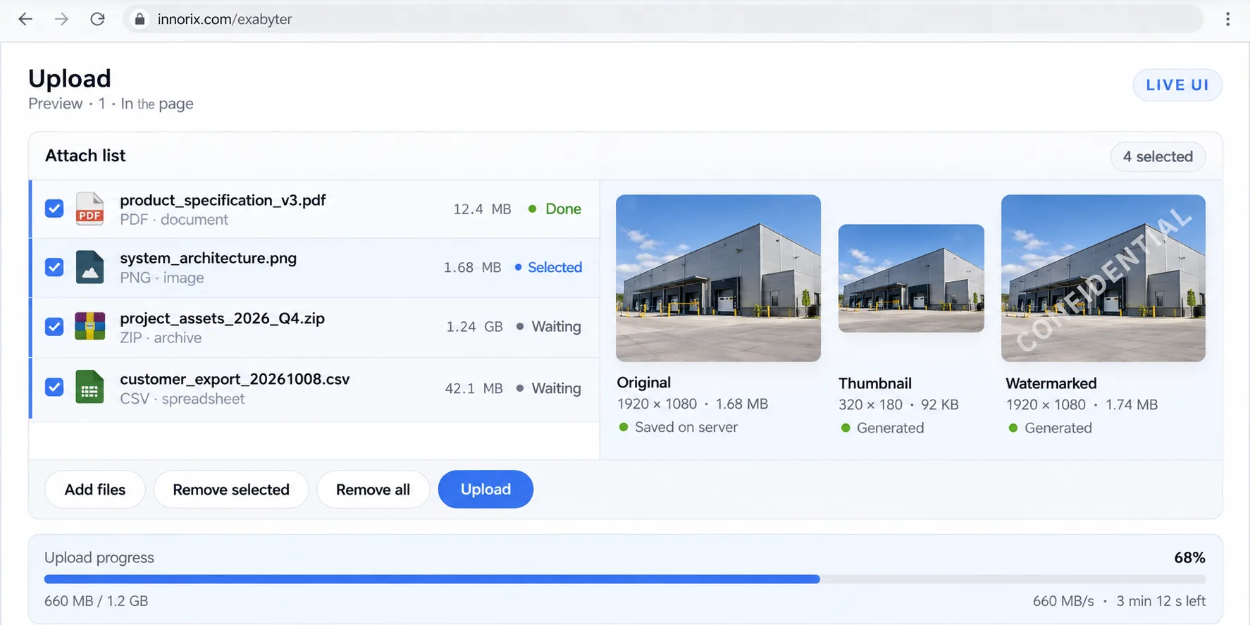This screenshot has width=1250, height=625.
Task: Click Waiting status on the zip row
Action: (549, 326)
